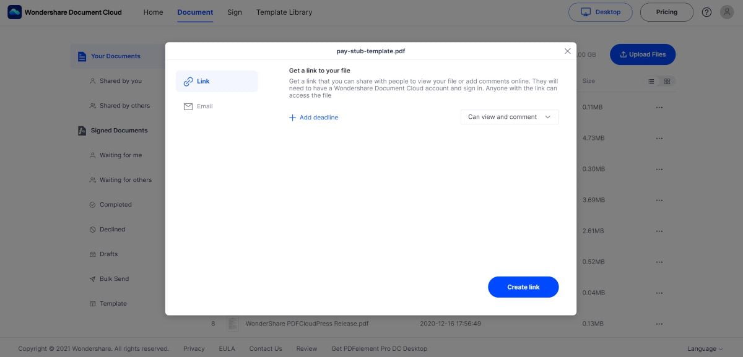
Task: Open the Template Library tab
Action: 284,12
